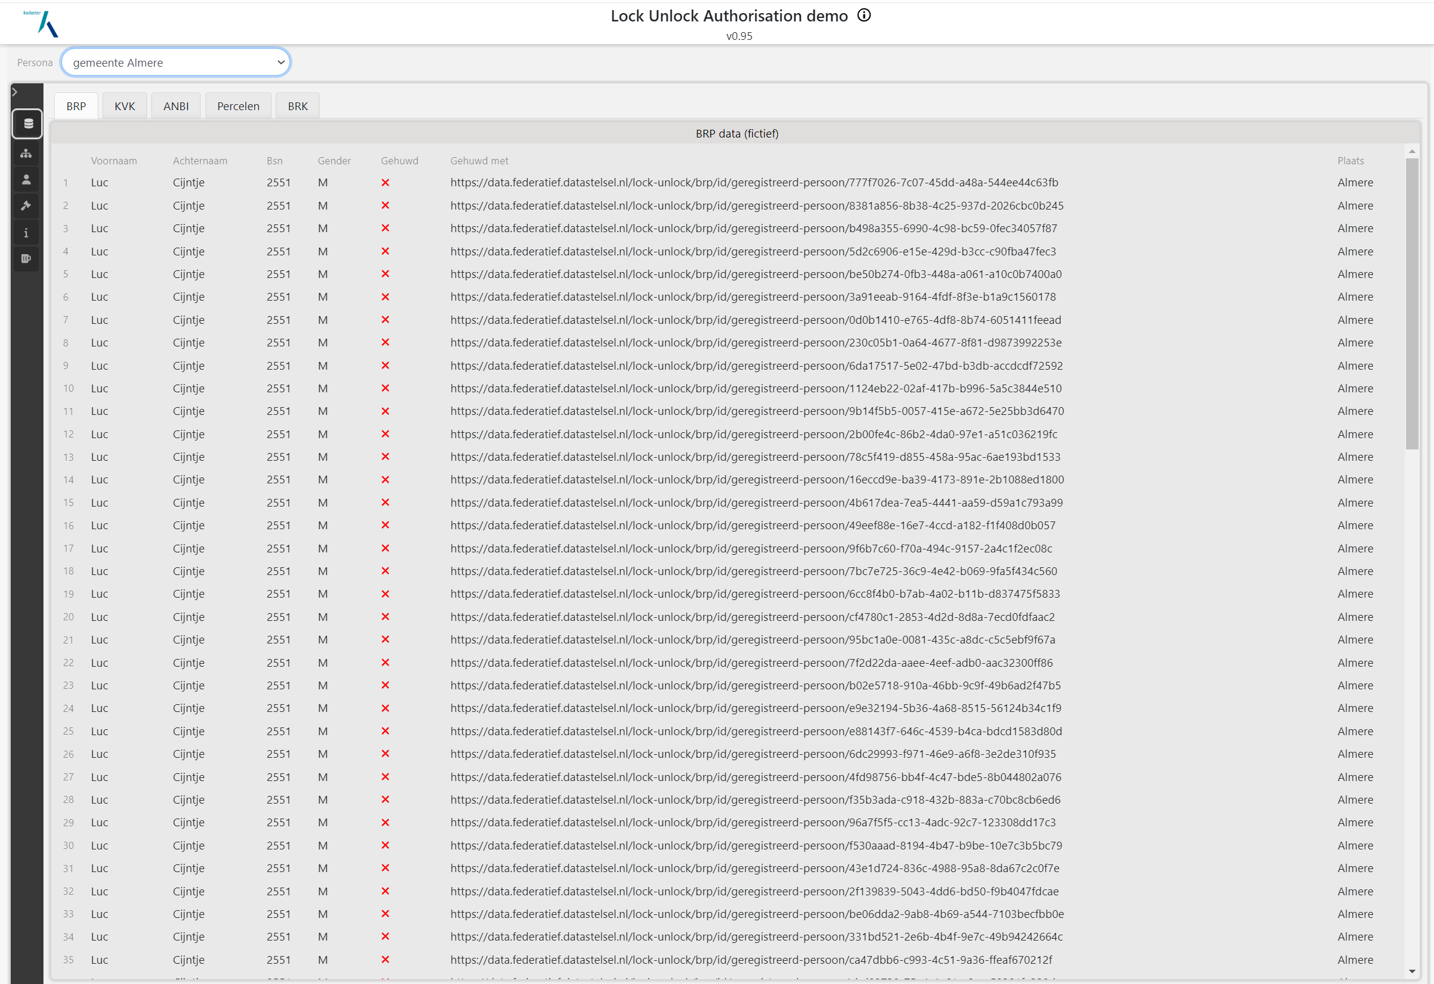This screenshot has height=984, width=1434.
Task: Click the Kadaster logo
Action: pyautogui.click(x=41, y=23)
